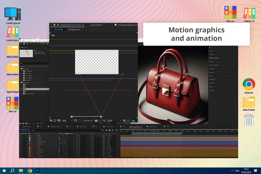Open File Explorer from the taskbar
The height and width of the screenshot is (174, 261).
click(21, 170)
